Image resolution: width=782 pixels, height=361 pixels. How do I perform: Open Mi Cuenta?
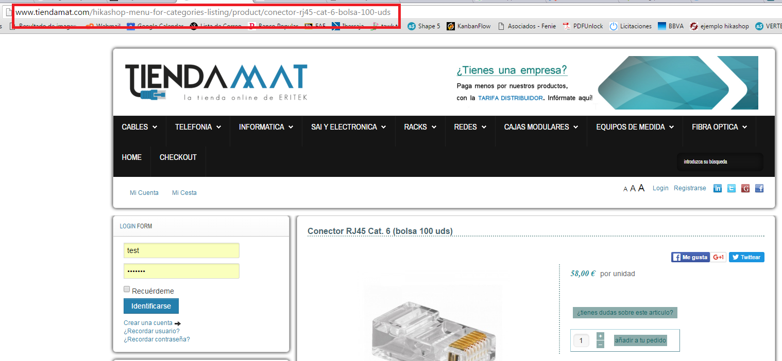point(144,193)
